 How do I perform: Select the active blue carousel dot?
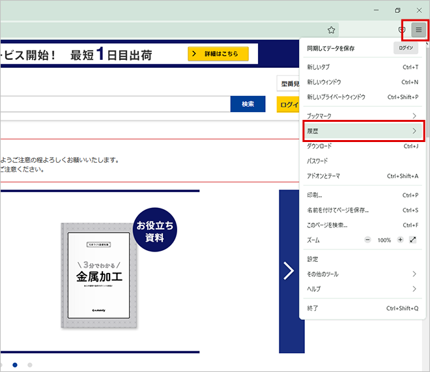pyautogui.click(x=15, y=365)
